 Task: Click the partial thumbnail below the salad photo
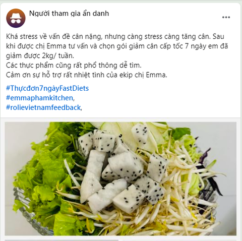tap(62, 240)
